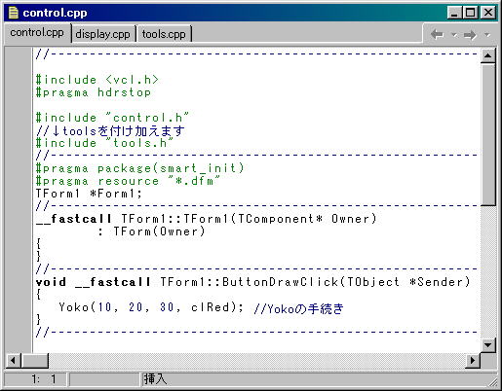Image resolution: width=502 pixels, height=391 pixels.
Task: Click the cursor position '1: 1' status panel
Action: pos(36,379)
